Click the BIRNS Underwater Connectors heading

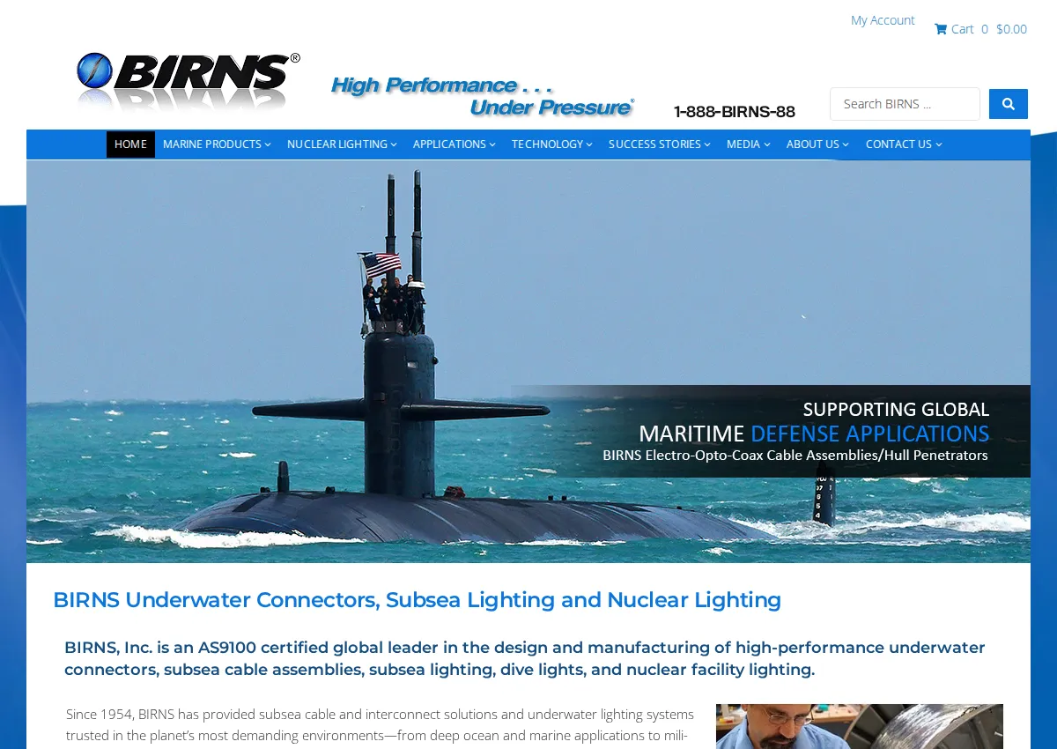click(417, 600)
